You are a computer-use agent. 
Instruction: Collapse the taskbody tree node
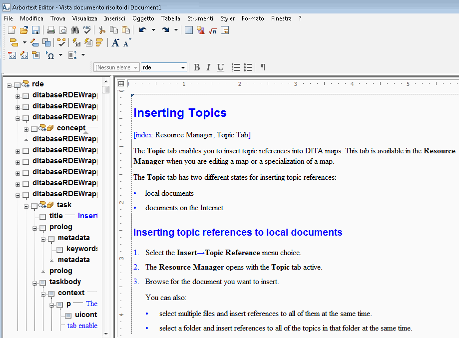coord(35,283)
